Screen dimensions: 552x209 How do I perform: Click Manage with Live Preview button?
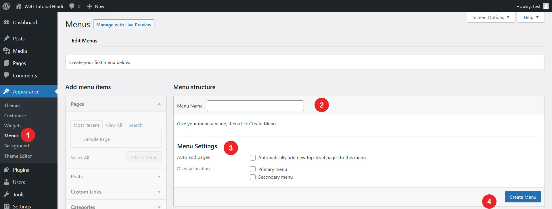124,25
